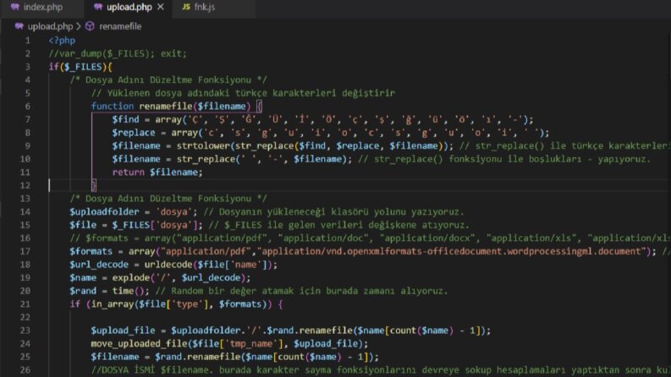
Task: Click 'in_array' on line 21
Action: click(112, 304)
